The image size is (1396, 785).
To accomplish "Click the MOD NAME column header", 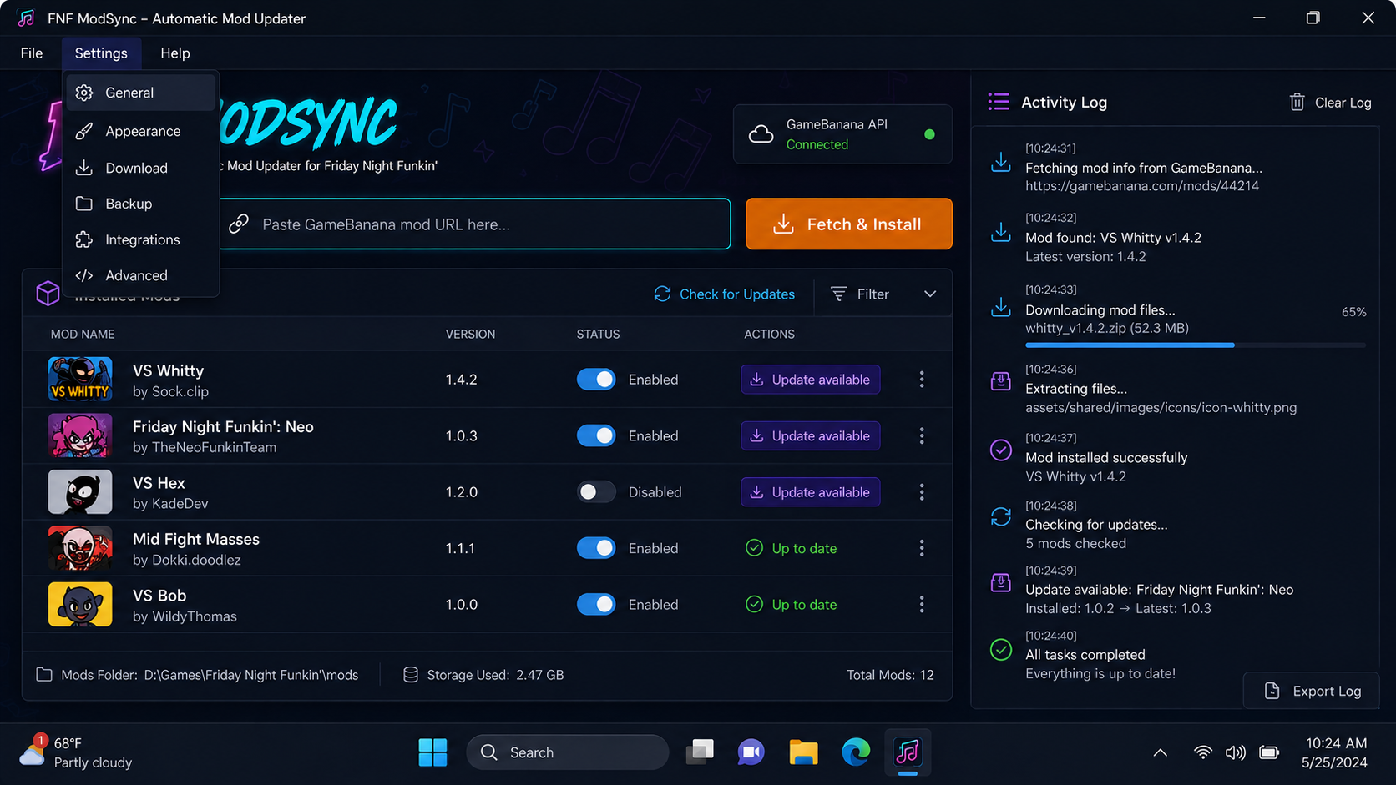I will coord(83,334).
